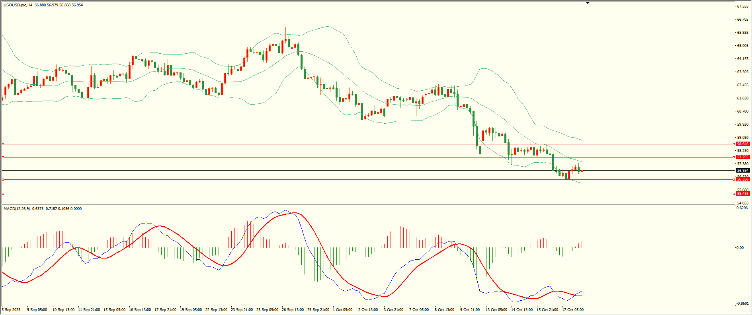Image resolution: width=752 pixels, height=315 pixels.
Task: Click the 67.555 value on price scale
Action: (742, 6)
